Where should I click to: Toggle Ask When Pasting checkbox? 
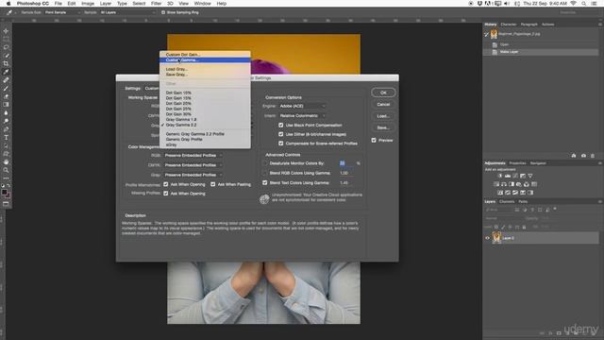[x=213, y=184]
